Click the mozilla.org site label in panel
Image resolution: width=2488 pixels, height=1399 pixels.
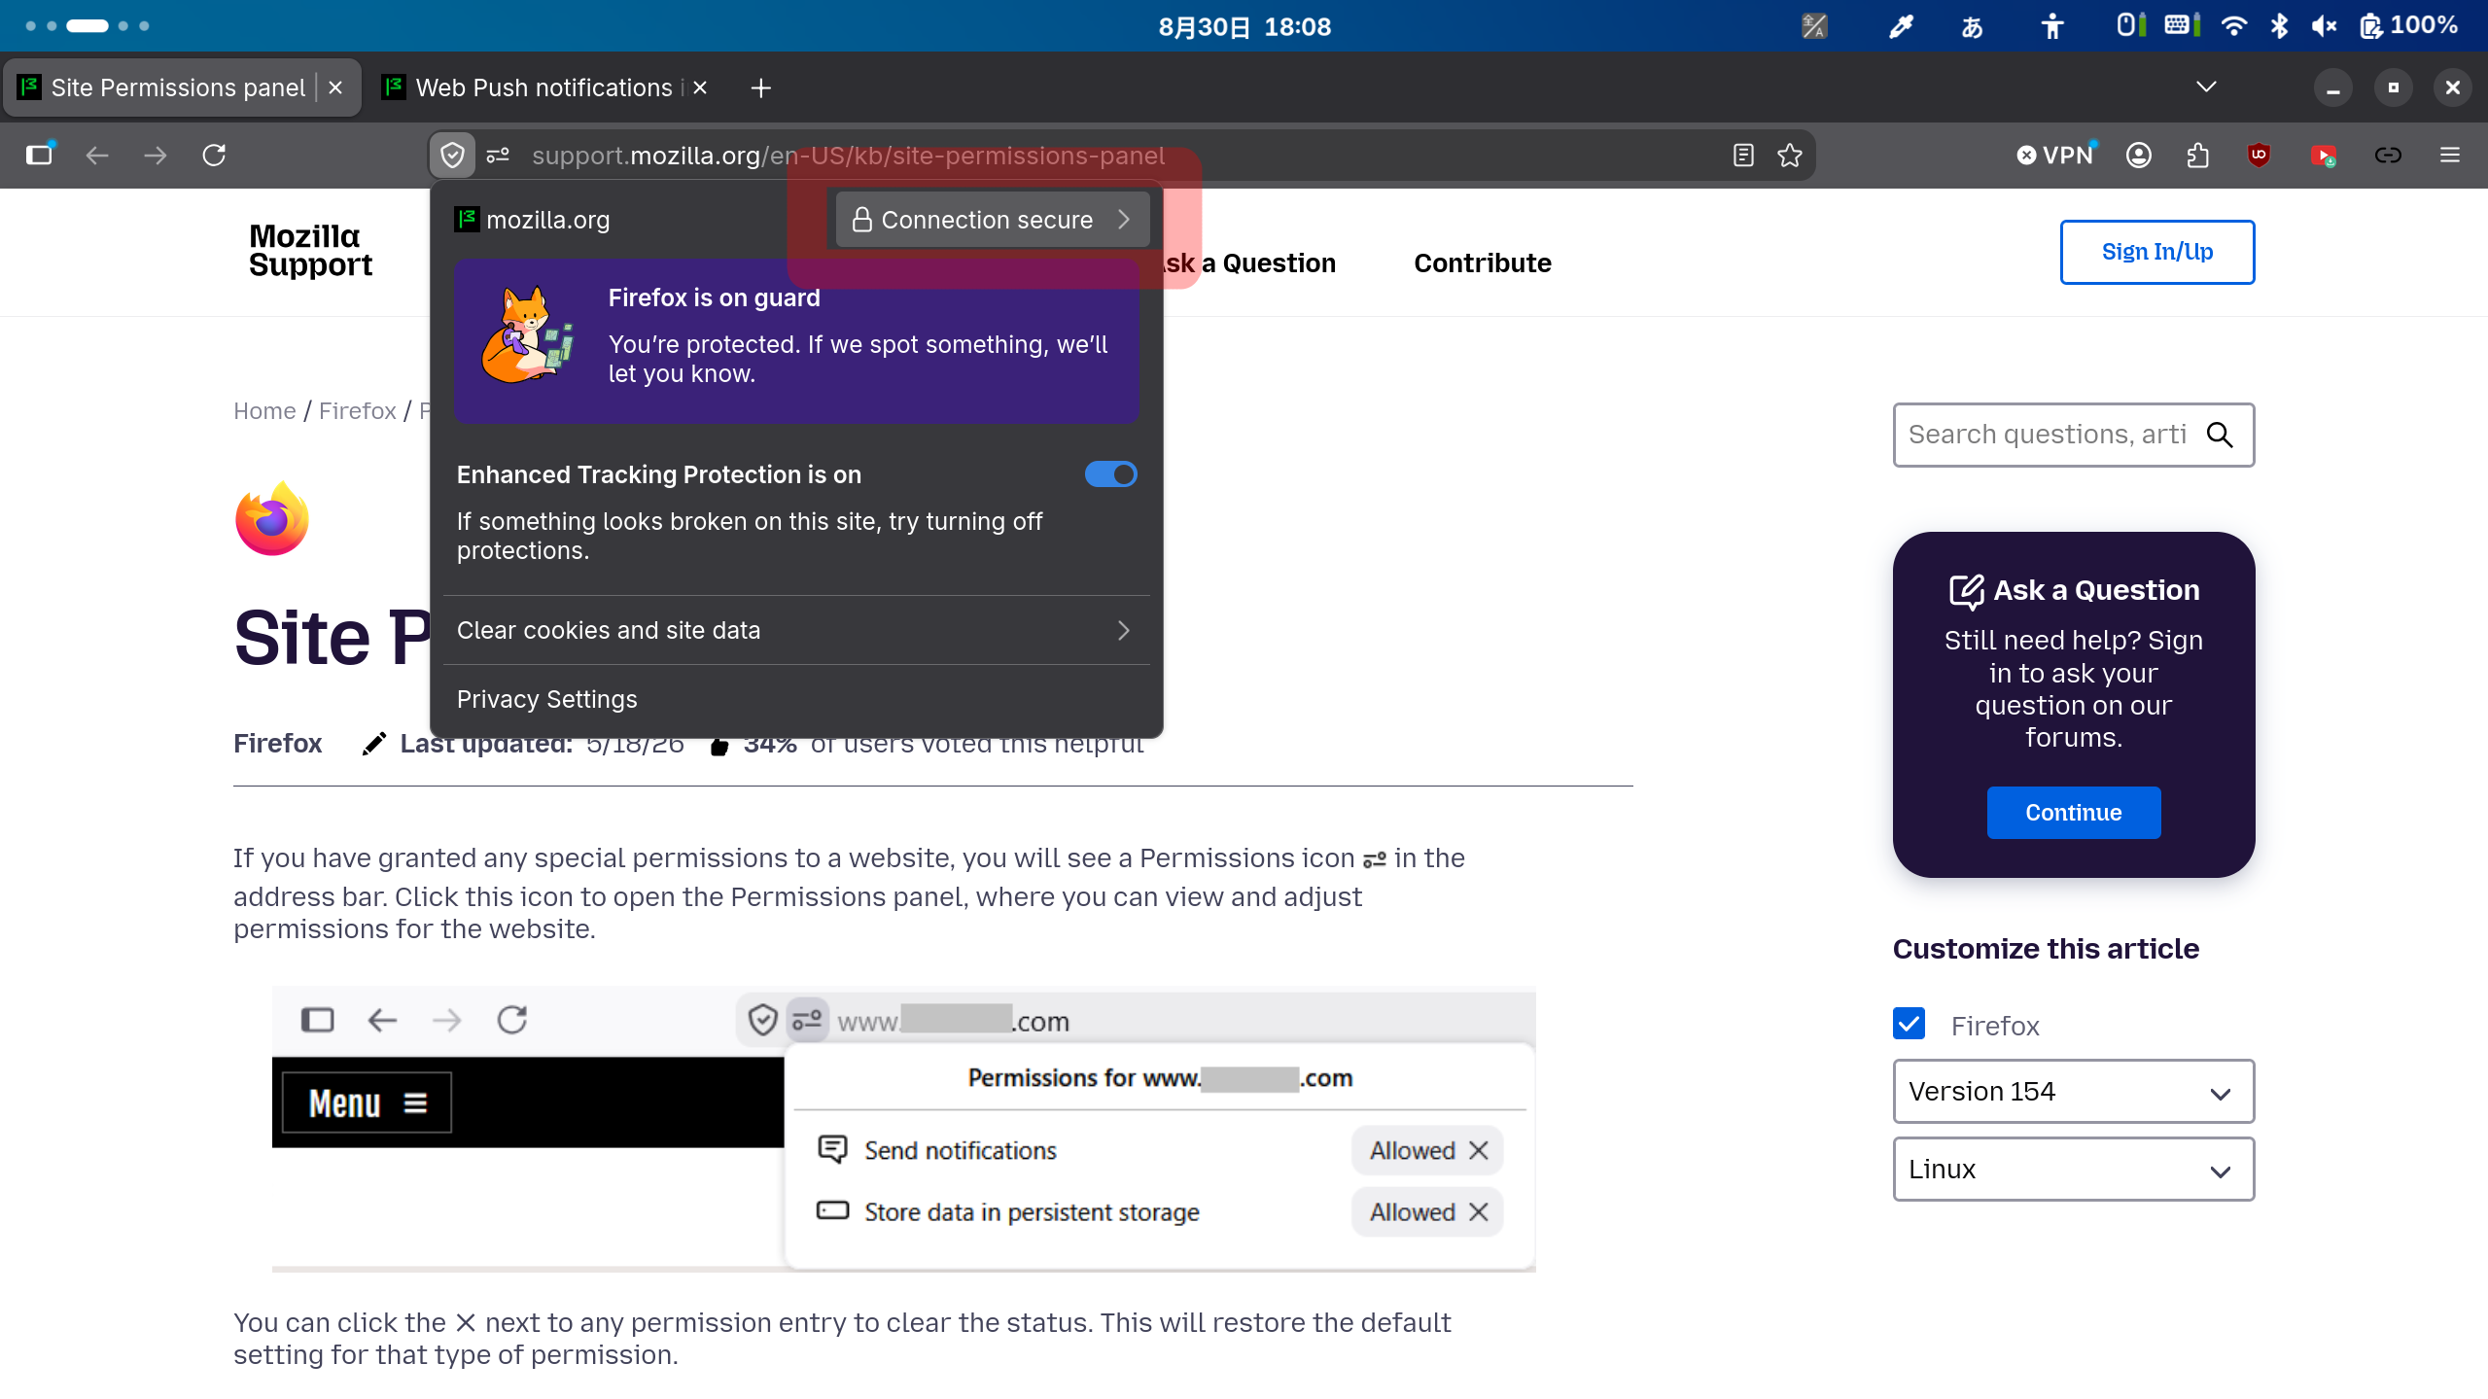pyautogui.click(x=532, y=220)
